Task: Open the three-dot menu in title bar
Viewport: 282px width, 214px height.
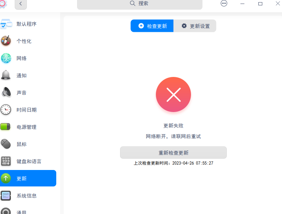Action: point(224,4)
